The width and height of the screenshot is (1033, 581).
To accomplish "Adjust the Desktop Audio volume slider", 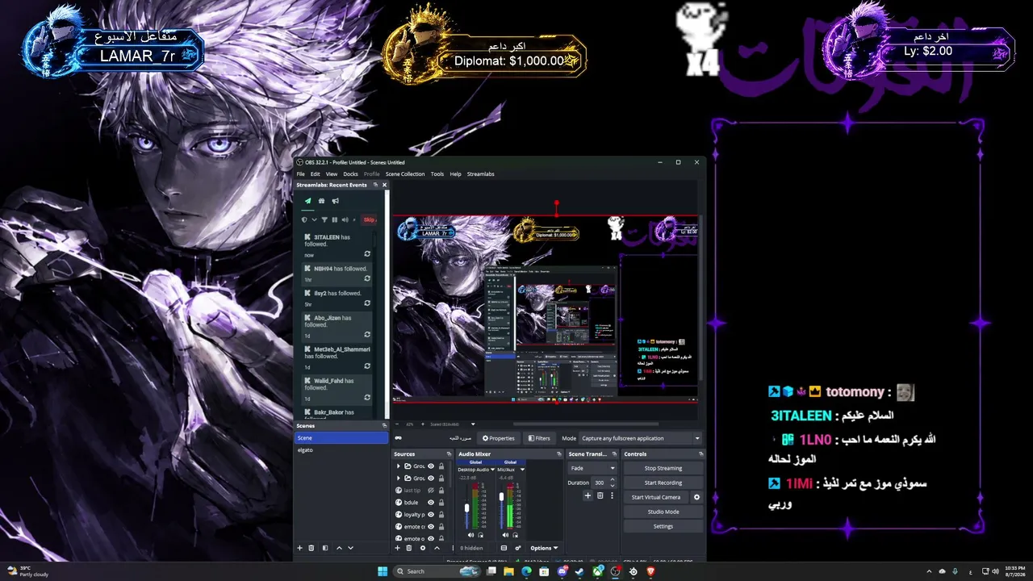I will [466, 508].
